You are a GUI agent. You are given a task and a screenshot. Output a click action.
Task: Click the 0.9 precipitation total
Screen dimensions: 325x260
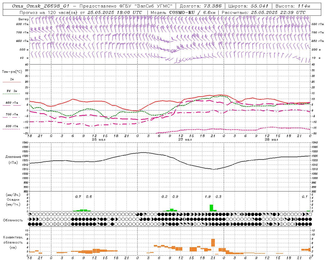click(175, 197)
